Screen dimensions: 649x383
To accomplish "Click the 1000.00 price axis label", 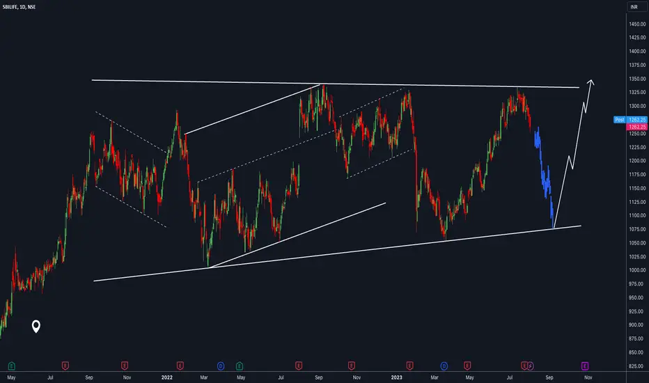I will (637, 270).
